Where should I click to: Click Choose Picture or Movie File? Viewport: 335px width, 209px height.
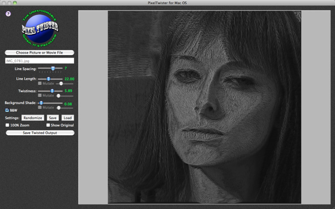39,53
